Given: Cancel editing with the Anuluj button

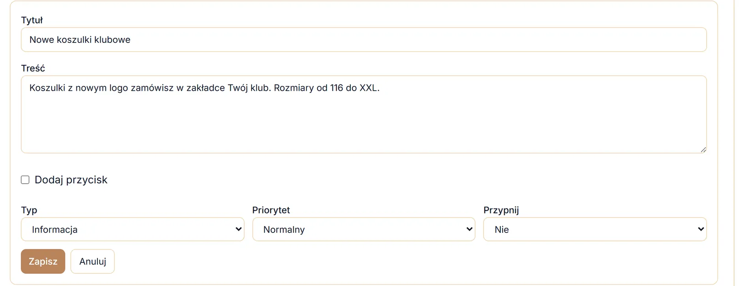Looking at the screenshot, I should (x=92, y=261).
